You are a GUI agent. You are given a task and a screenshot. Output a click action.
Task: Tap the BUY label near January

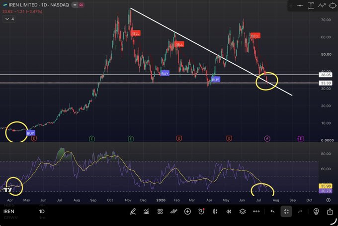tap(165, 74)
